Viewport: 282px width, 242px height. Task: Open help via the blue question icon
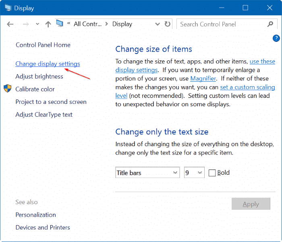[x=276, y=38]
